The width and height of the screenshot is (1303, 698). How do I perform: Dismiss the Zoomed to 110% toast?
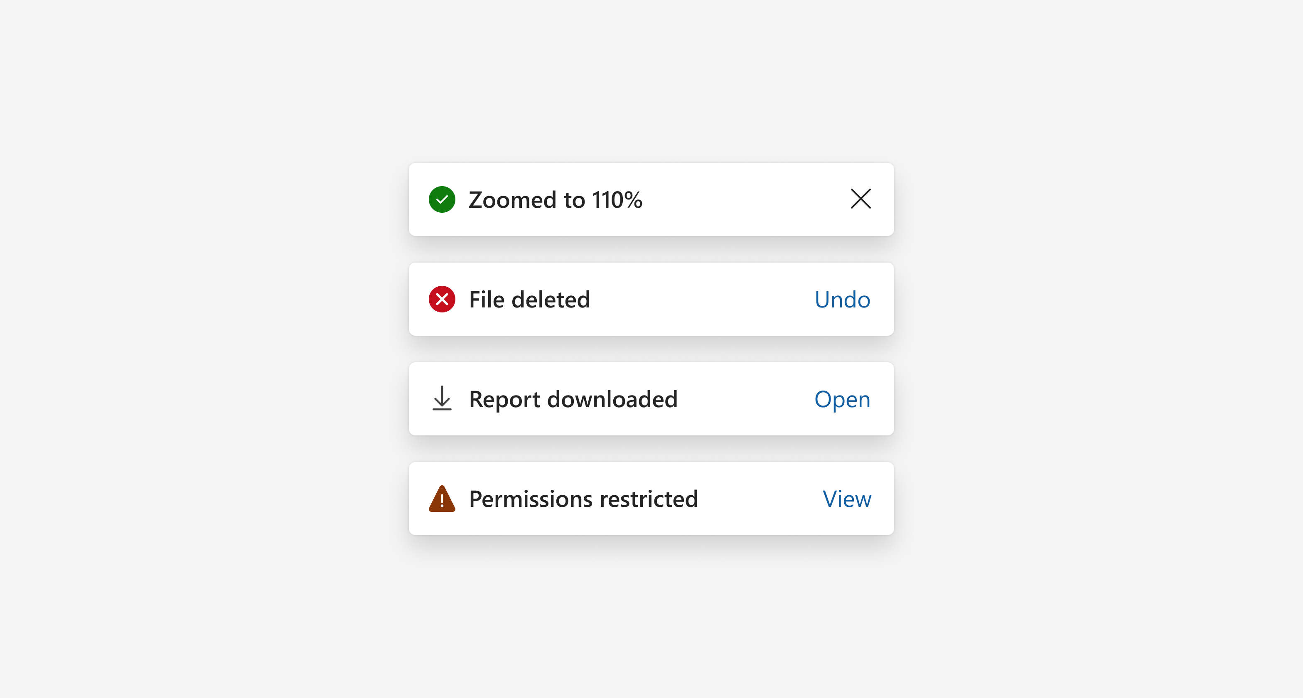point(860,199)
